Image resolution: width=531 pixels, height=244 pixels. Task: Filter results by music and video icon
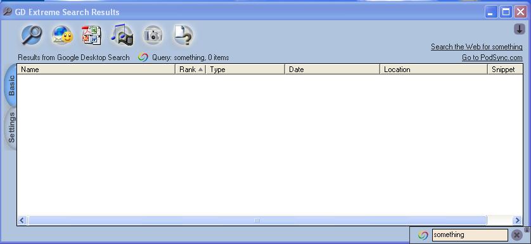click(x=122, y=35)
